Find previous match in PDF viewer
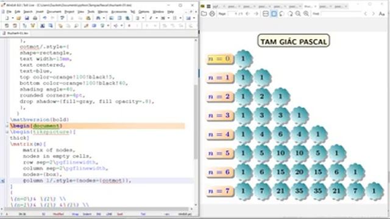Viewport: 390px width, 219px height. 366,13
